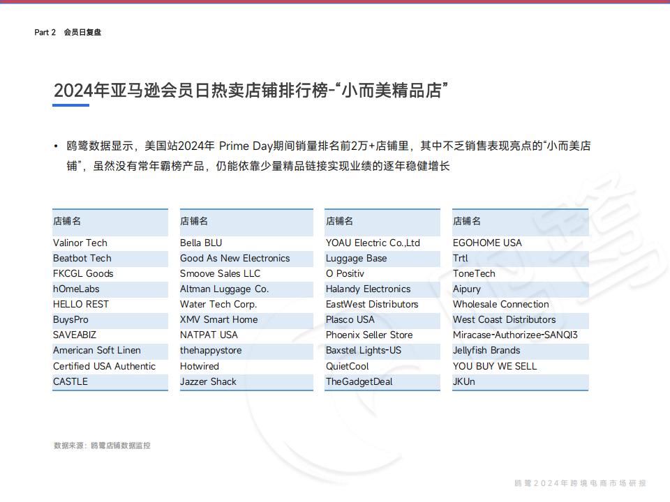Click the 店铺名 header above EGOHOME USA

[521, 222]
